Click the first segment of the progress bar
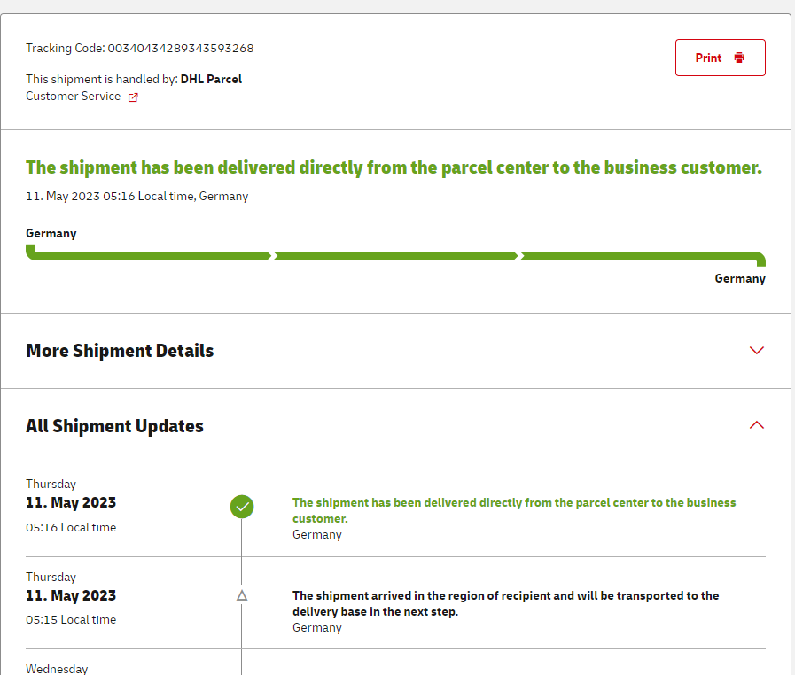Screen dimensions: 795x675 [149, 256]
